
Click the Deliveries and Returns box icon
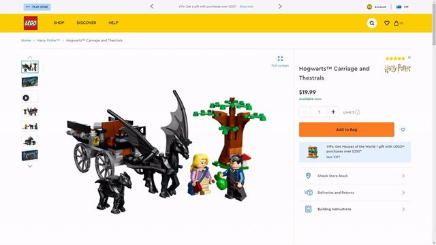pyautogui.click(x=309, y=192)
